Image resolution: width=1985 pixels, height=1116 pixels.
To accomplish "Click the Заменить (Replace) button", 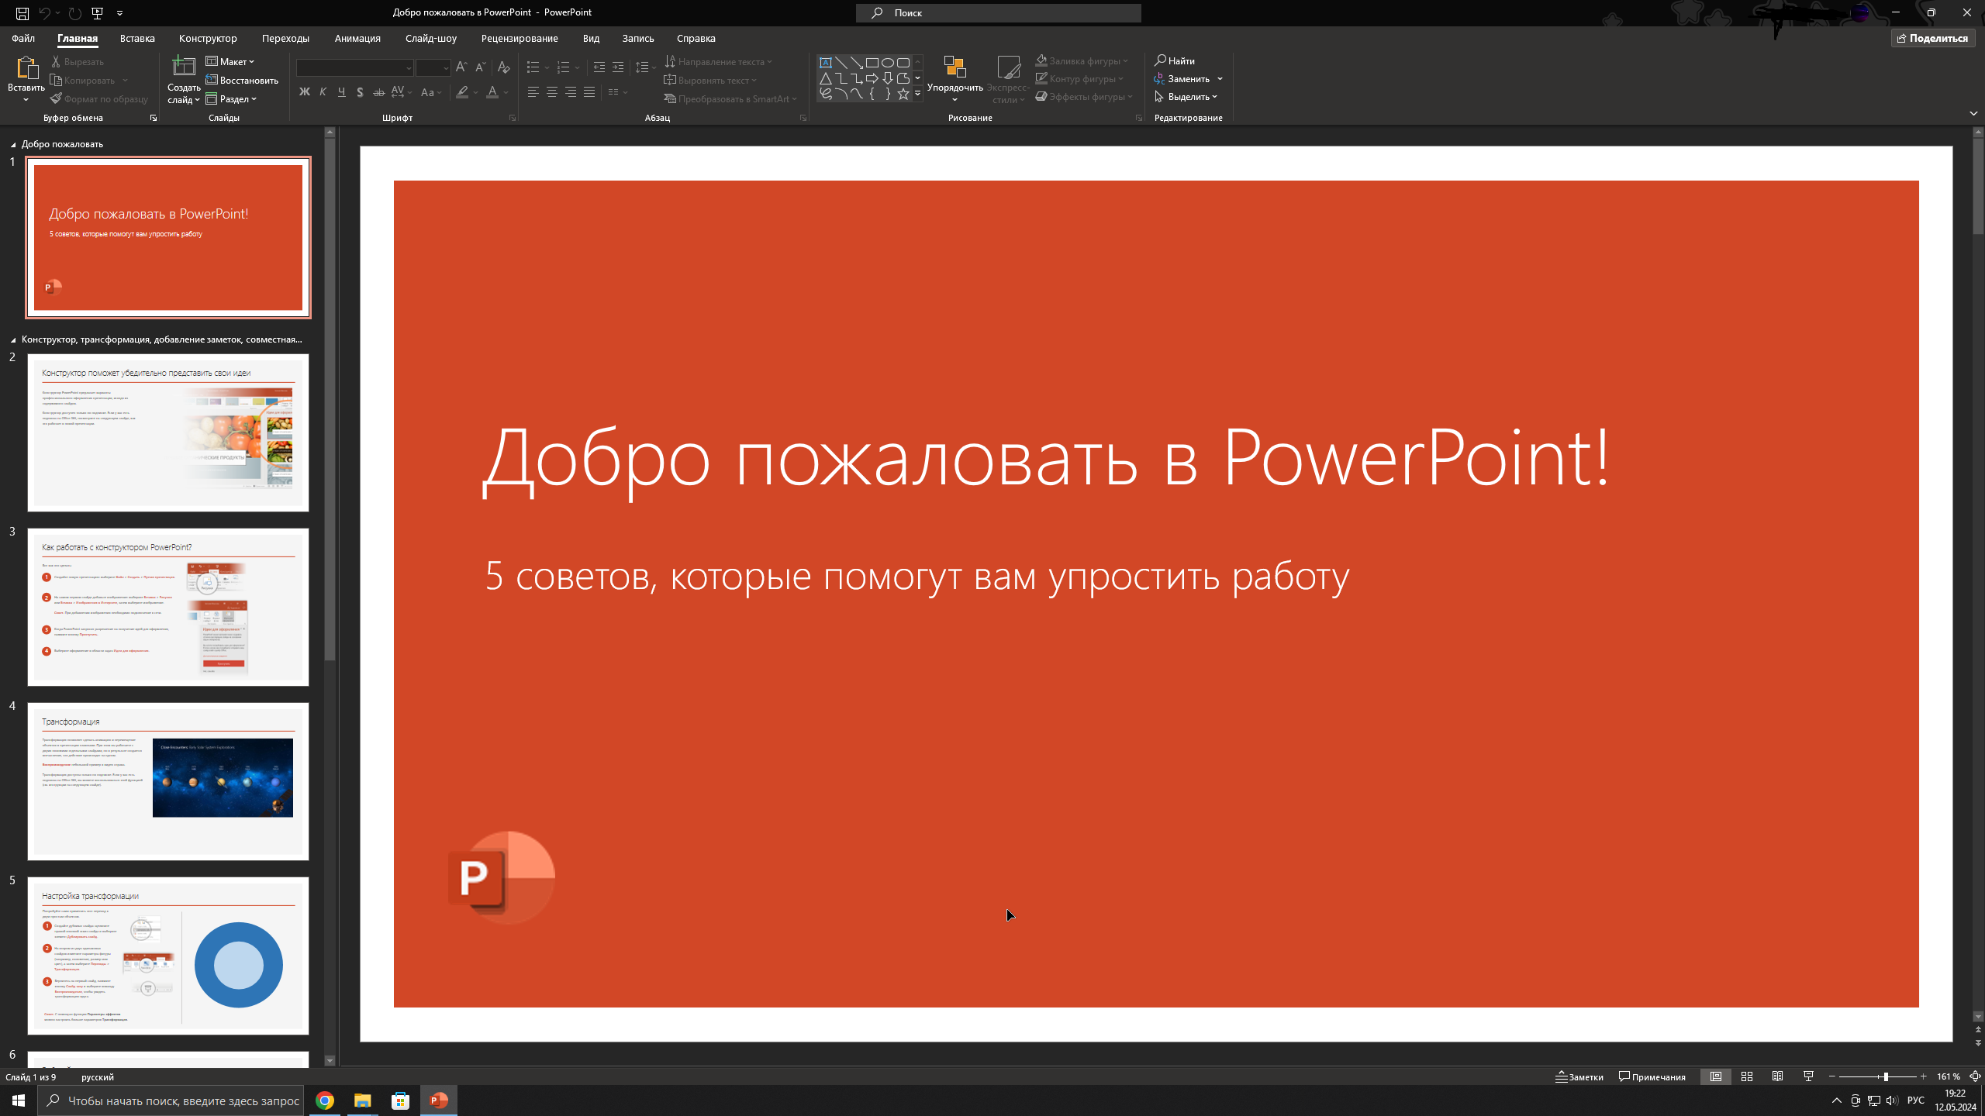I will (1182, 79).
